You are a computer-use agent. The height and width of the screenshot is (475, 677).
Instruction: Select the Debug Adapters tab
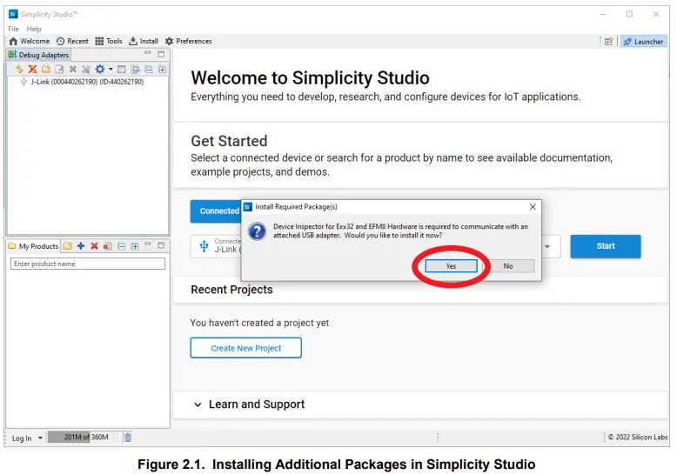(x=38, y=55)
